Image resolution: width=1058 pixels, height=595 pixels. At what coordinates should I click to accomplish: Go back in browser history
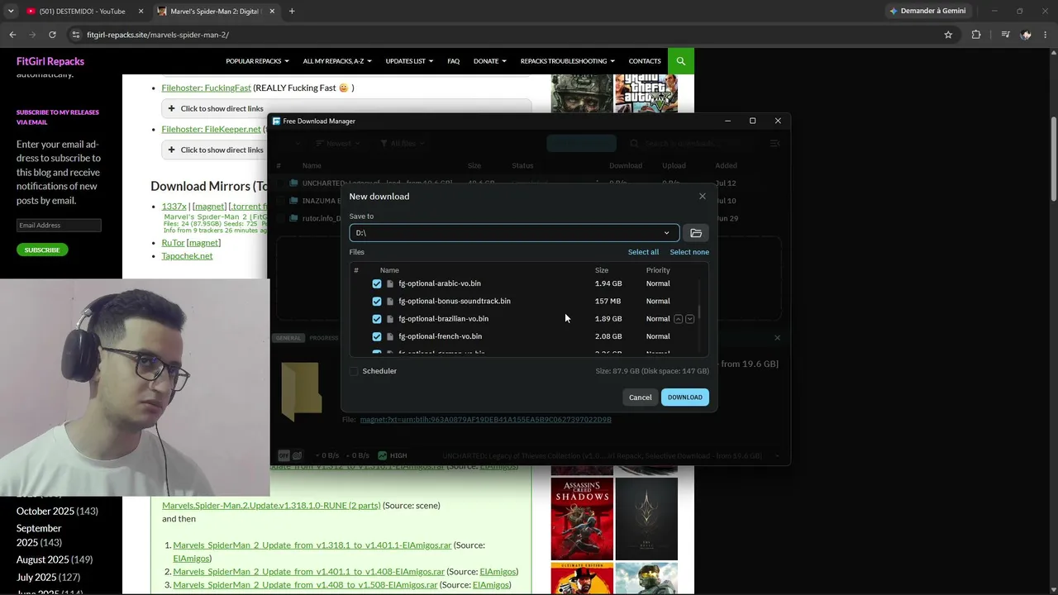click(x=12, y=35)
